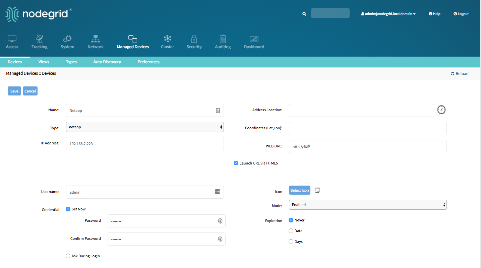Click the Select Icon button
This screenshot has width=481, height=268.
300,190
